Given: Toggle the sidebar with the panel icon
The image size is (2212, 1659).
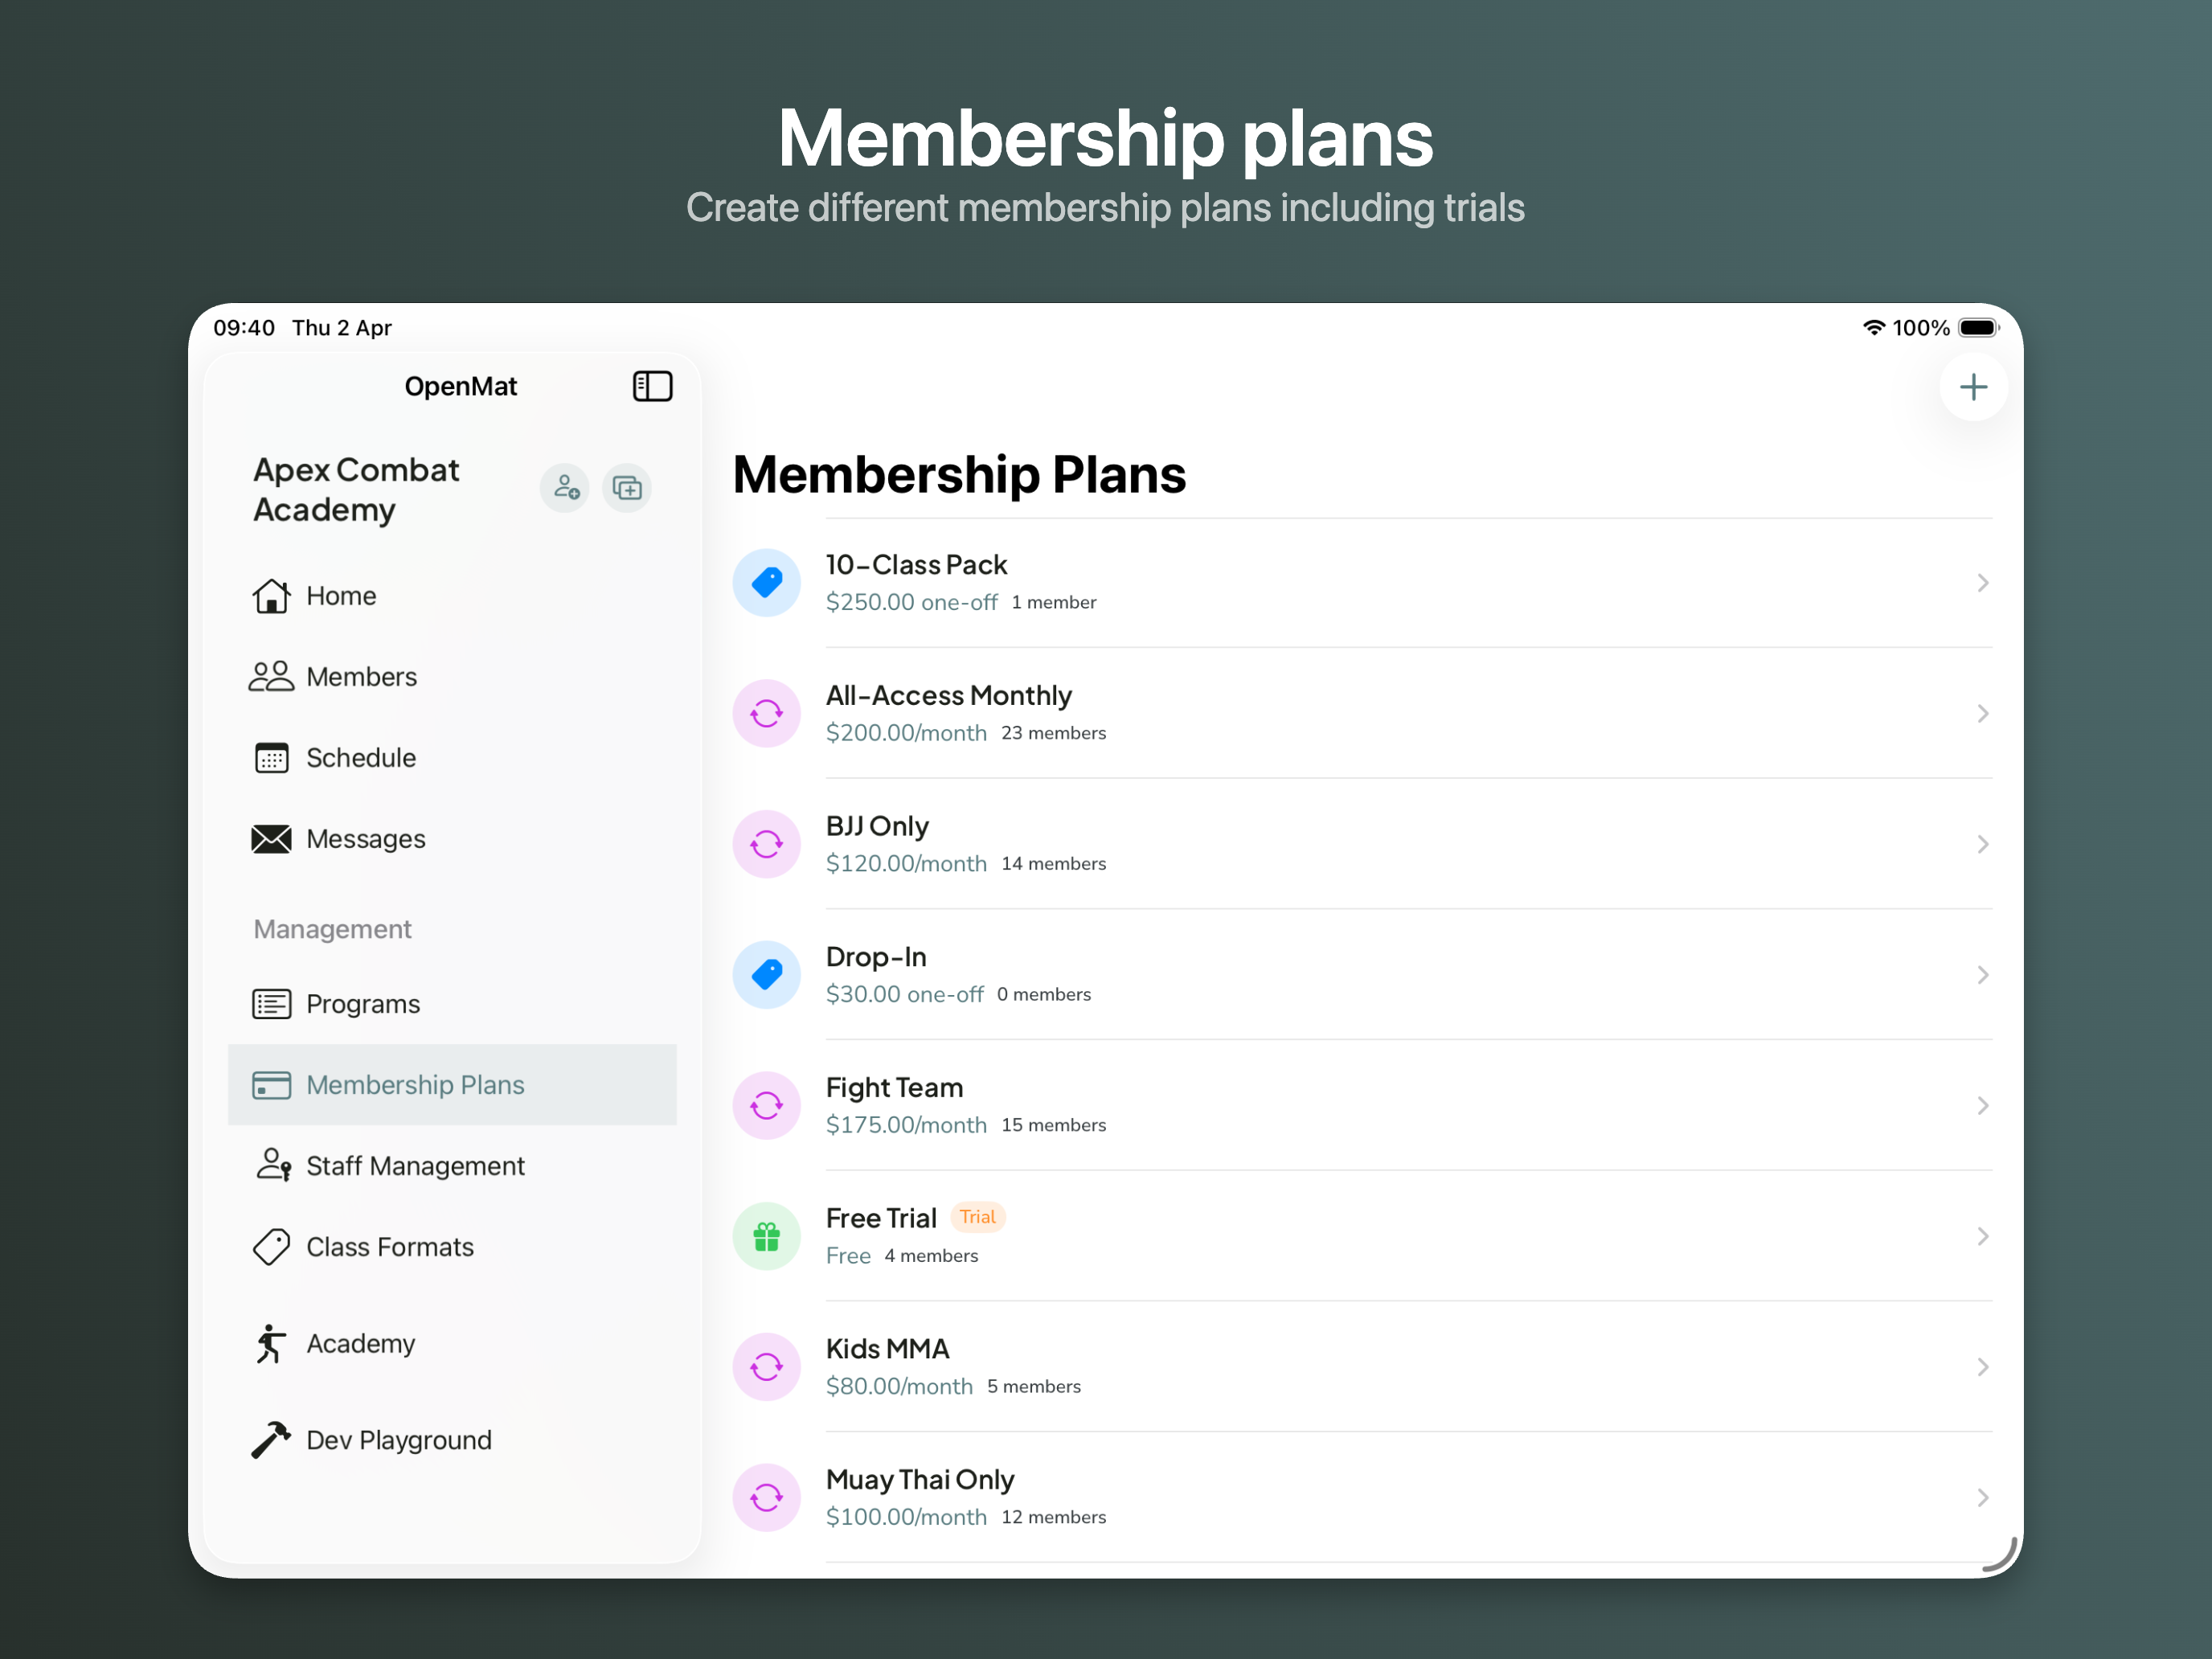Looking at the screenshot, I should 652,386.
